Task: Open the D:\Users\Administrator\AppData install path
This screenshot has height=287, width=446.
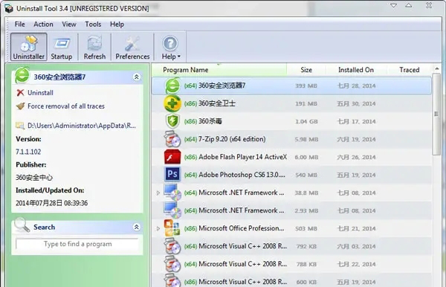Action: (81, 126)
